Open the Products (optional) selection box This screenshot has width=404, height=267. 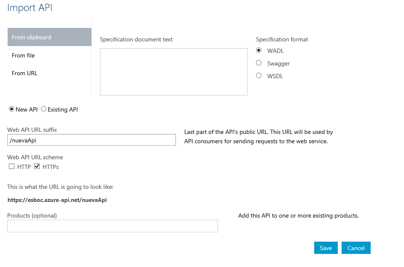click(113, 226)
